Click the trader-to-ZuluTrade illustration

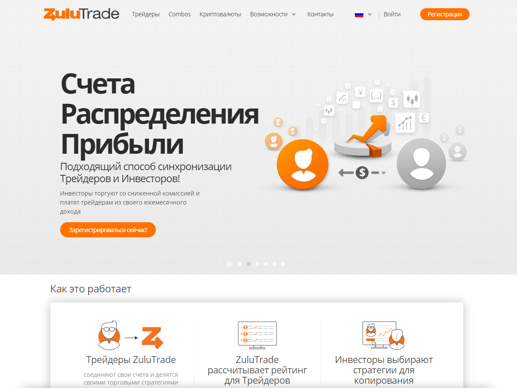131,335
